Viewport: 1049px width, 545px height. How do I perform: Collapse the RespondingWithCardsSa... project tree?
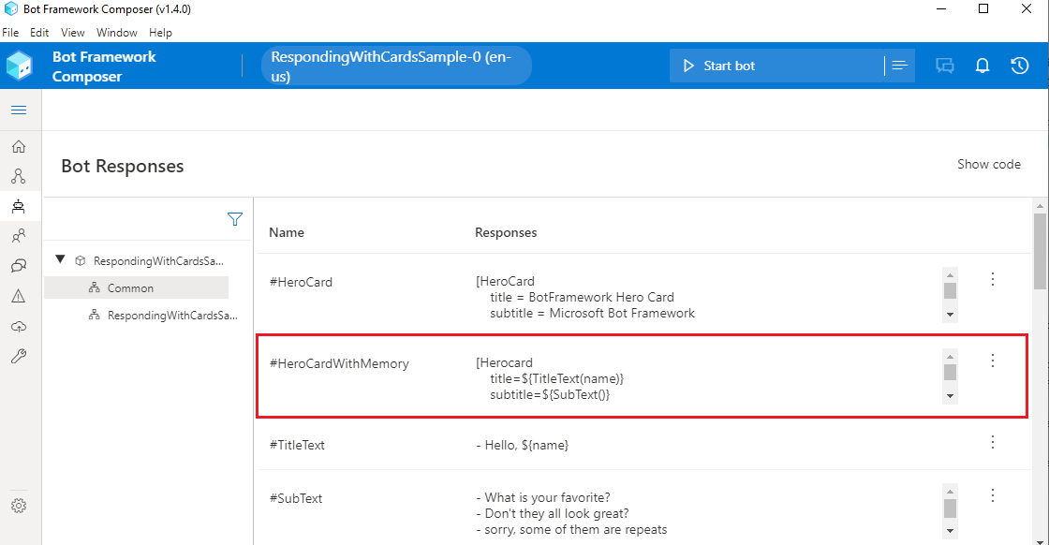(60, 259)
